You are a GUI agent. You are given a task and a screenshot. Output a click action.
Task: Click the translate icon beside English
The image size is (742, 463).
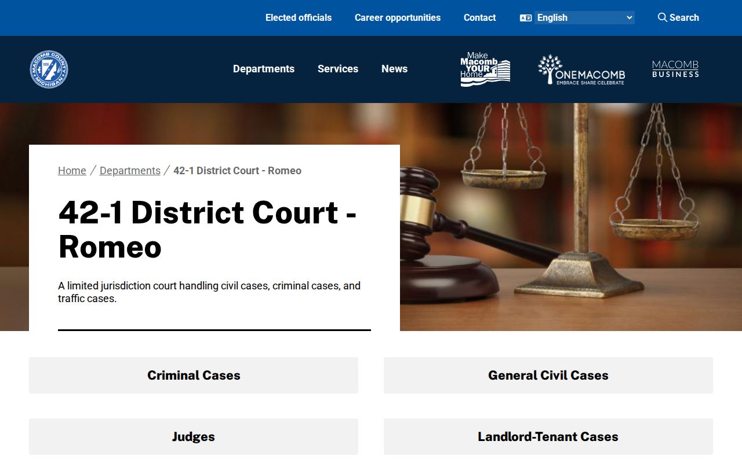pos(526,18)
